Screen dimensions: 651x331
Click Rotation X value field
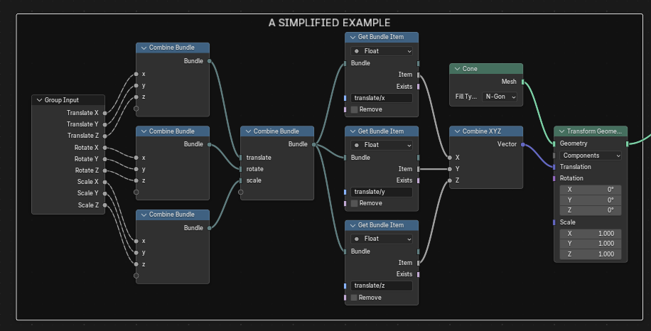(x=591, y=190)
